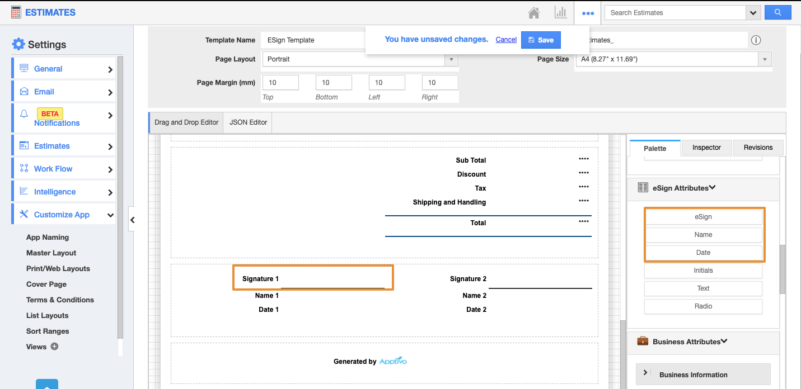Screen dimensions: 801x389
Task: Click the Settings gear icon
Action: click(x=18, y=44)
